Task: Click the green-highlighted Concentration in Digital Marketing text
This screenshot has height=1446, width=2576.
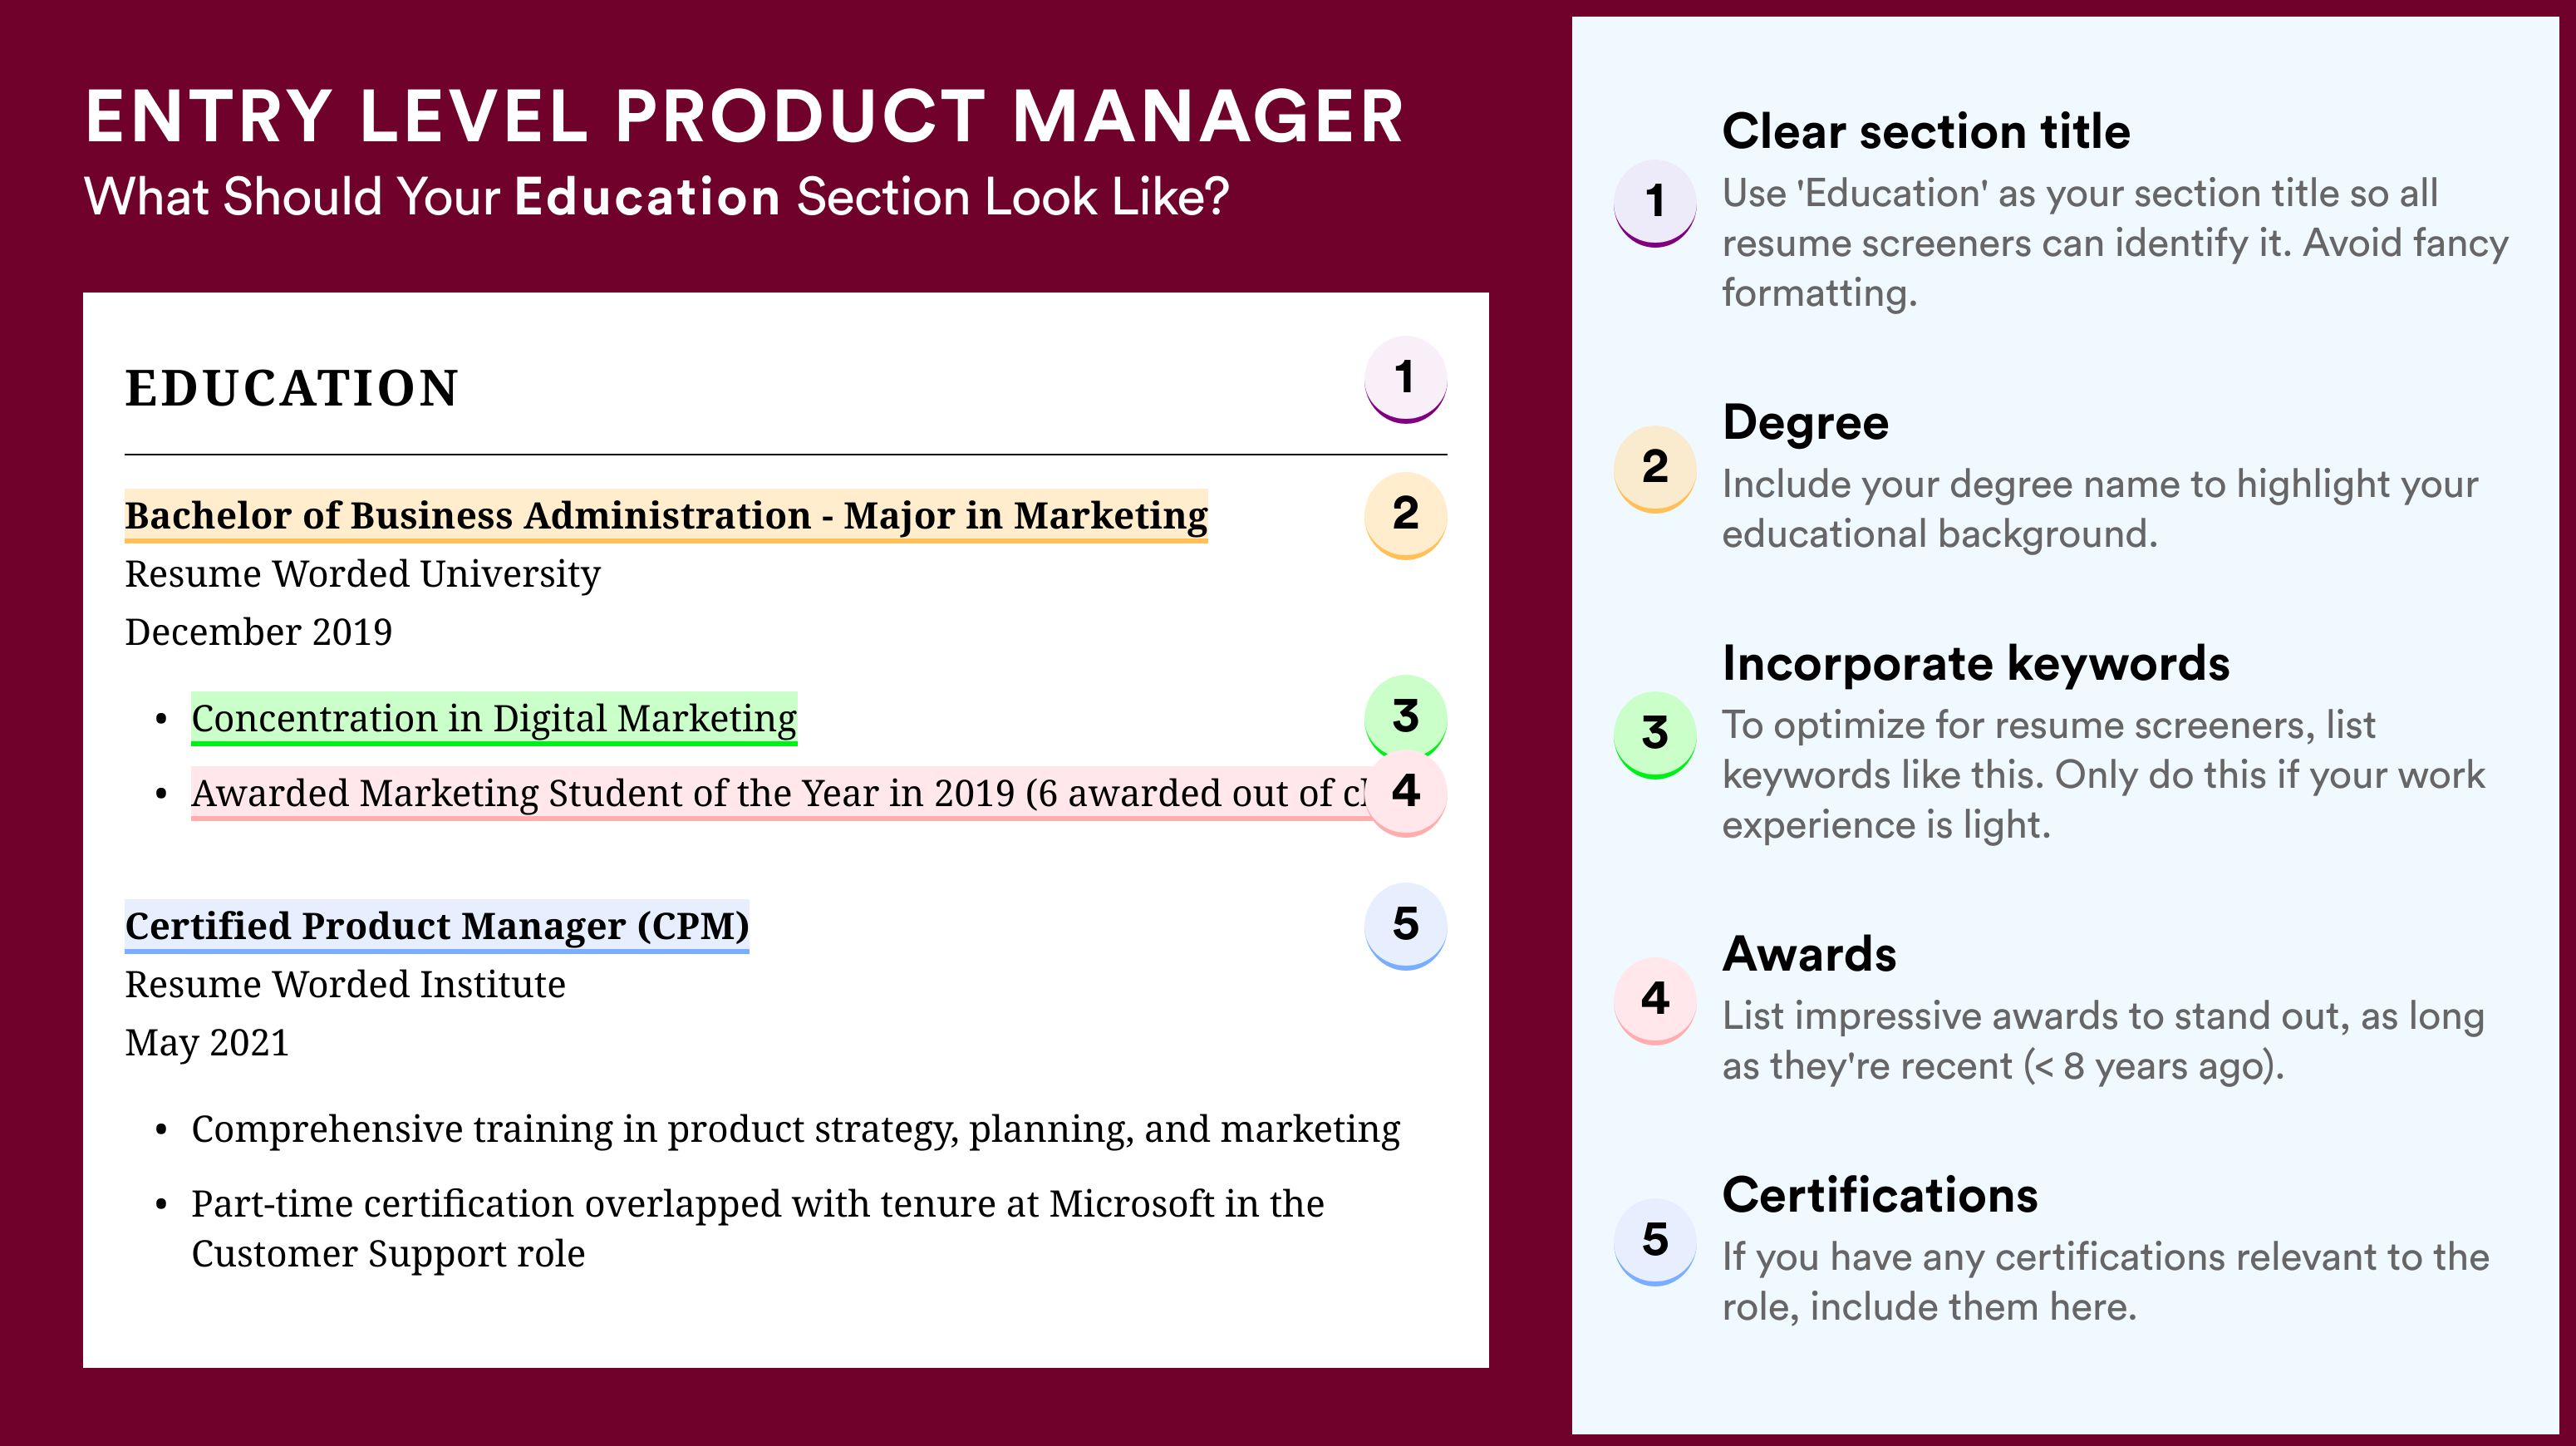Action: (494, 718)
